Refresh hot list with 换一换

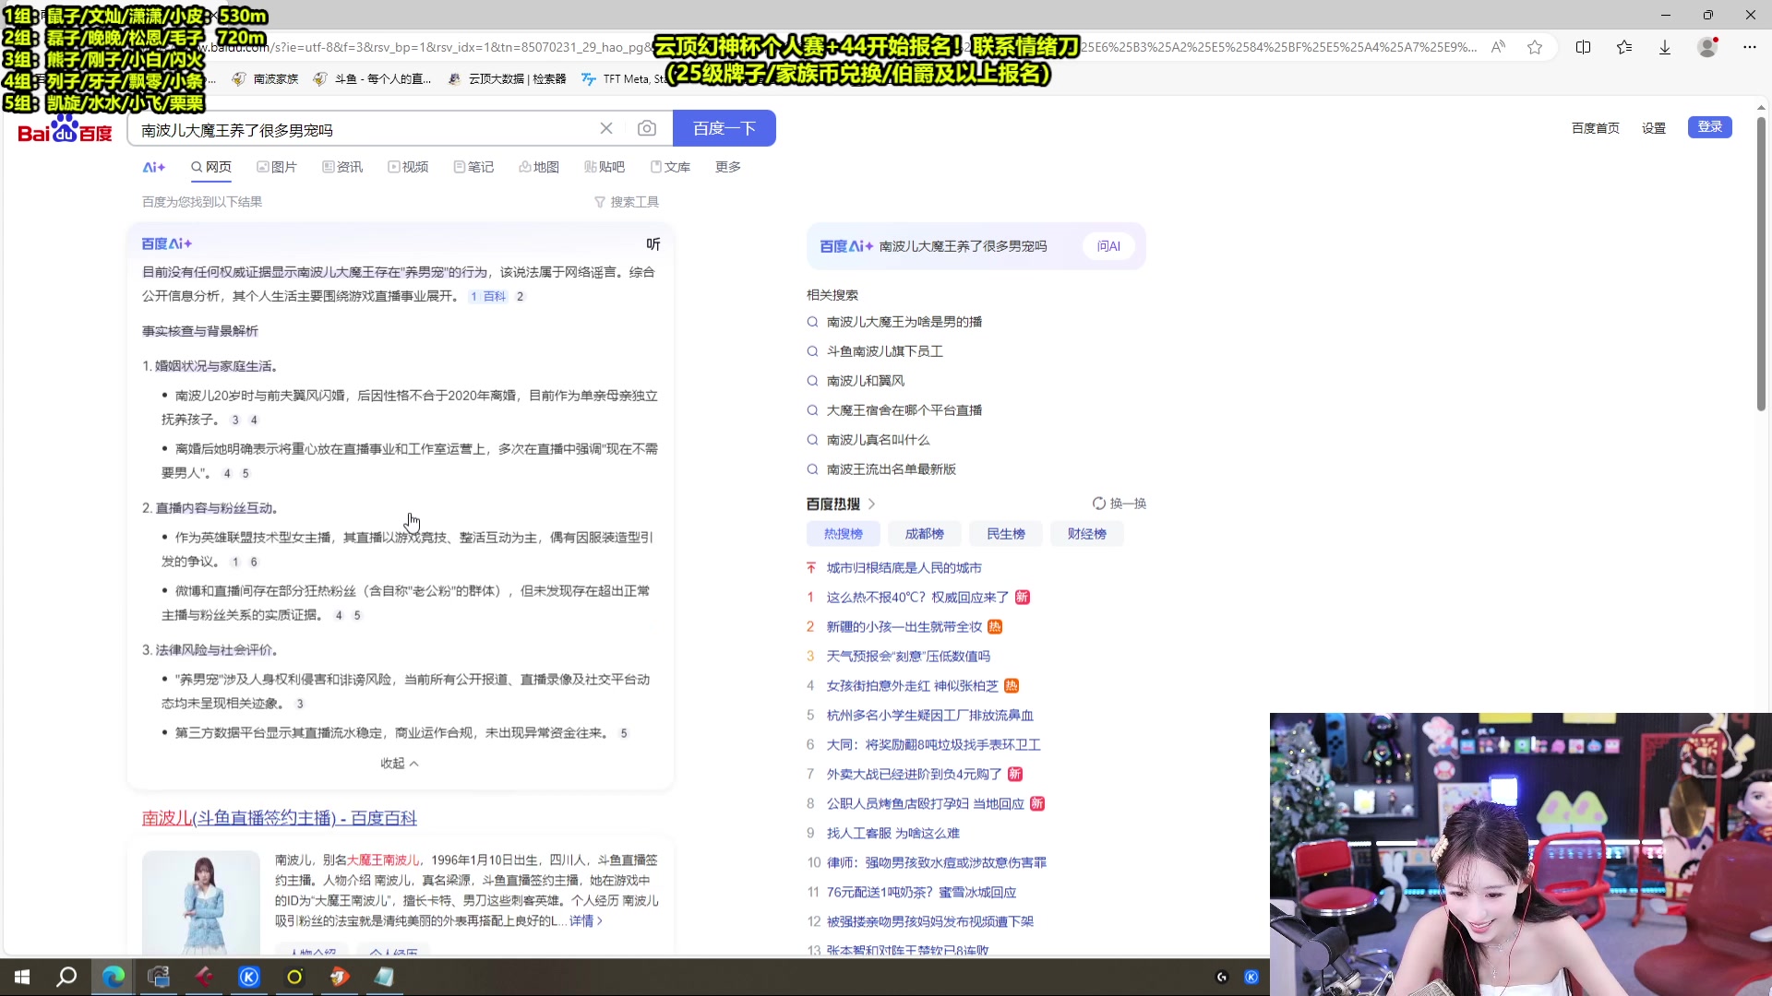coord(1119,504)
